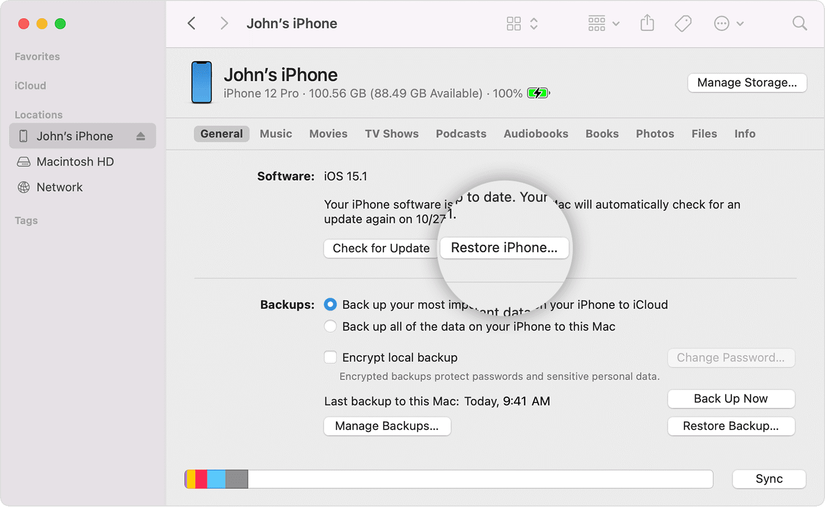Click the green zoom window button
This screenshot has width=825, height=507.
pos(60,23)
